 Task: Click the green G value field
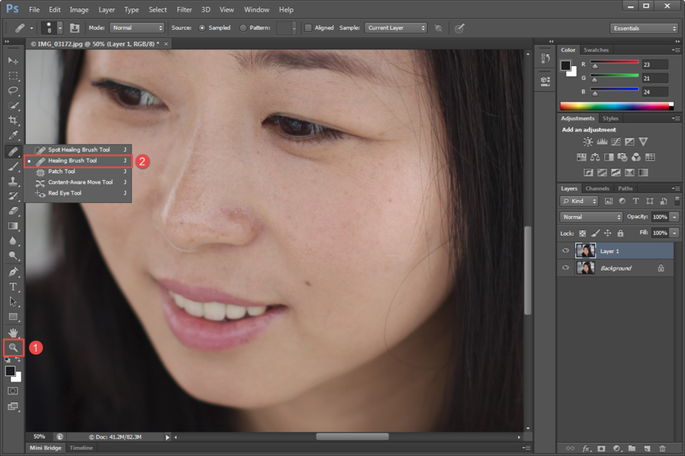pos(655,78)
